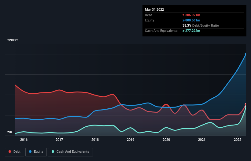Image resolution: width=251 pixels, height=161 pixels.
Task: Click the teal Cash endpoint marker
Action: pyautogui.click(x=246, y=107)
